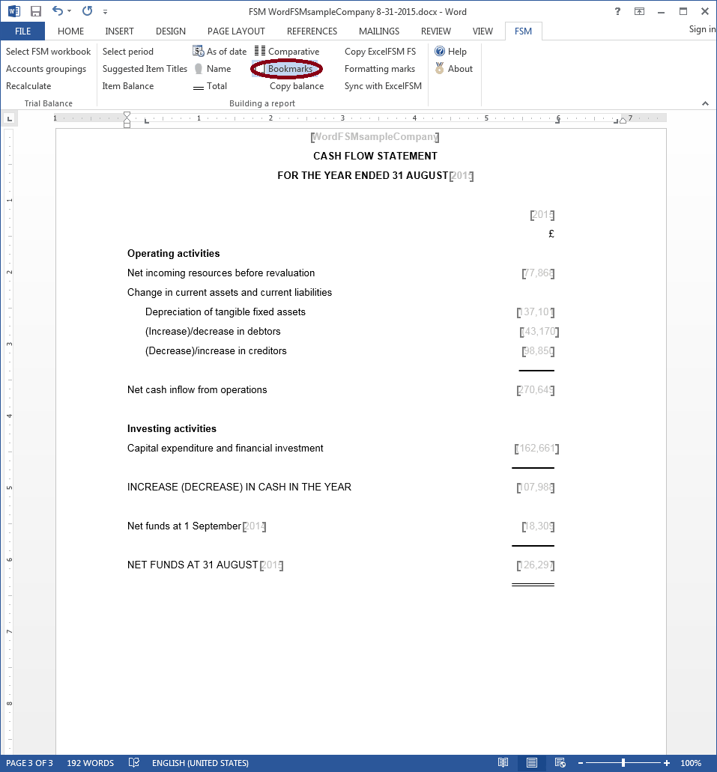Collapse the ribbon with the chevron
Screen dimensions: 717x772
coord(705,103)
